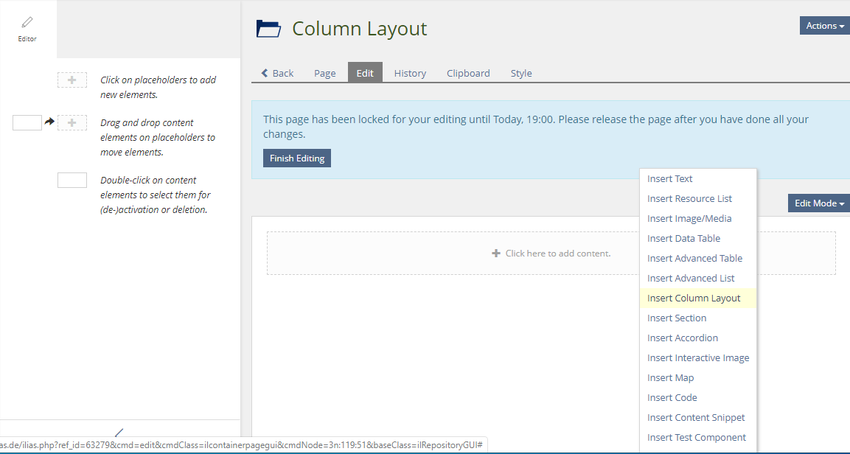Viewport: 850px width, 454px height.
Task: Click the curved arrow drag icon
Action: coord(49,122)
